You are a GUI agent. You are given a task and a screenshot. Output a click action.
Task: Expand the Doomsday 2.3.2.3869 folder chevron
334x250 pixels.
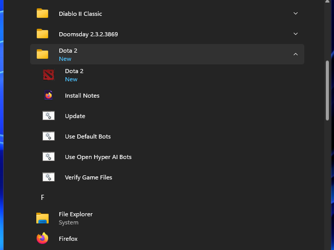[x=296, y=34]
